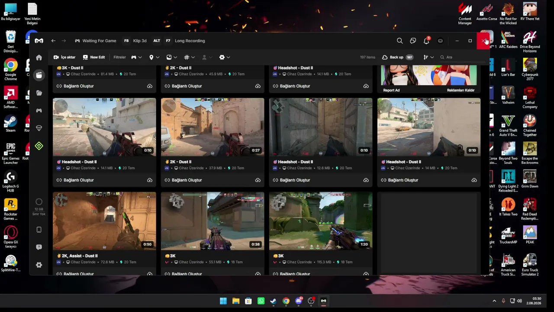Click the green diamond icon in sidebar
554x312 pixels.
(39, 146)
